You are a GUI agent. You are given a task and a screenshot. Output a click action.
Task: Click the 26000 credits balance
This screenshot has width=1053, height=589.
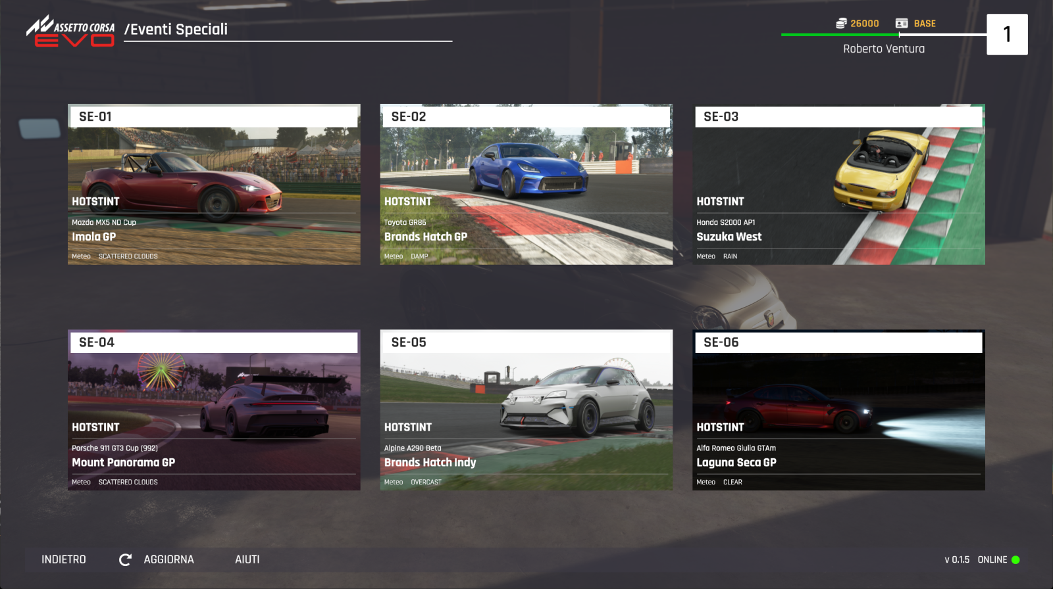[x=864, y=24]
